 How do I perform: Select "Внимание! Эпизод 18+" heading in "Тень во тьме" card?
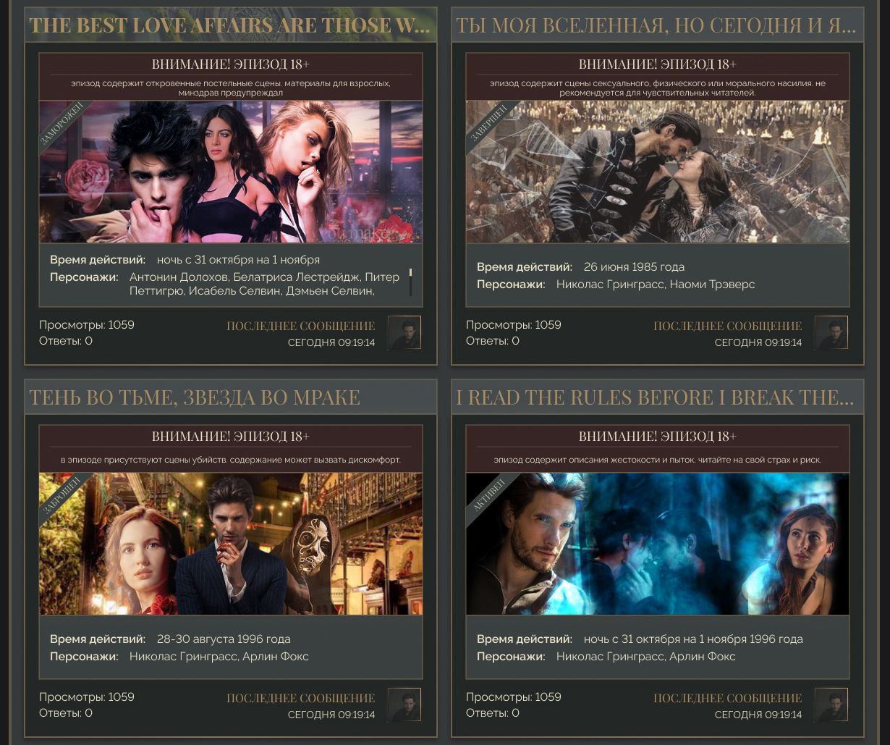click(x=231, y=437)
